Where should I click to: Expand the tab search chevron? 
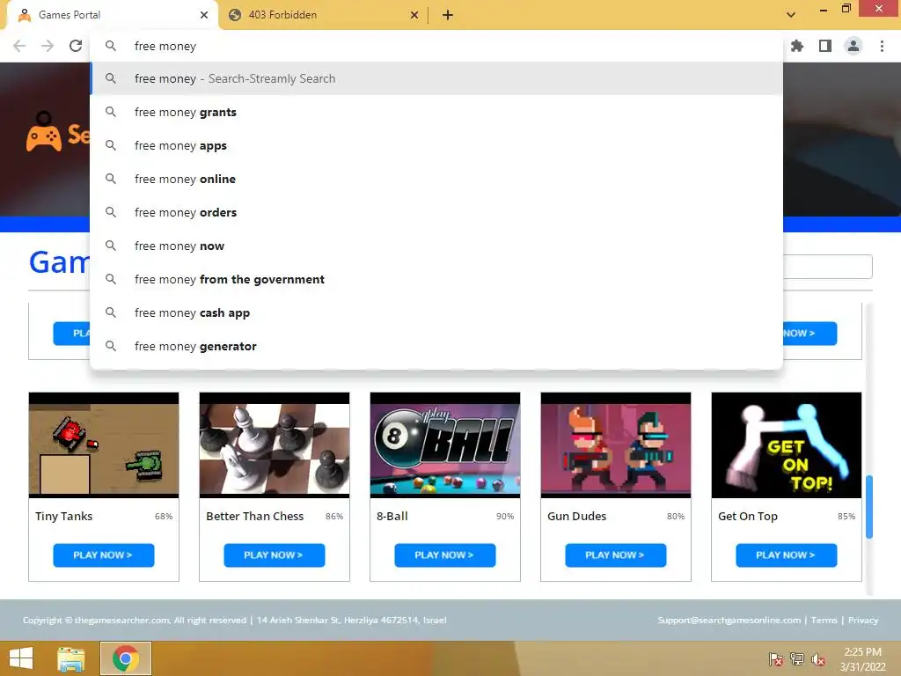pos(791,15)
